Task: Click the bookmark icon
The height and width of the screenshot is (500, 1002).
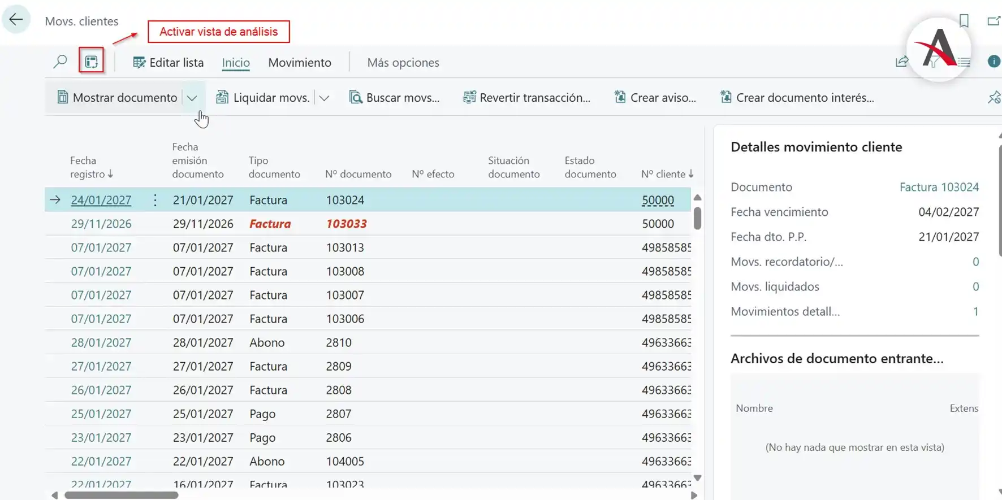Action: click(x=964, y=21)
